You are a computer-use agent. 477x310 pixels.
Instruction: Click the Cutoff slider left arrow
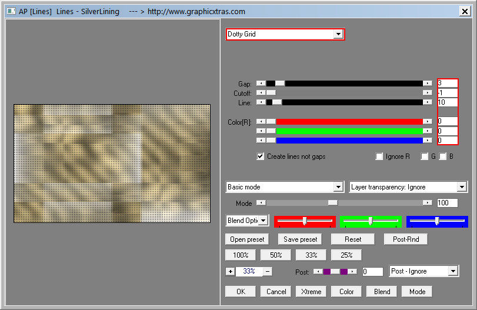[x=261, y=93]
